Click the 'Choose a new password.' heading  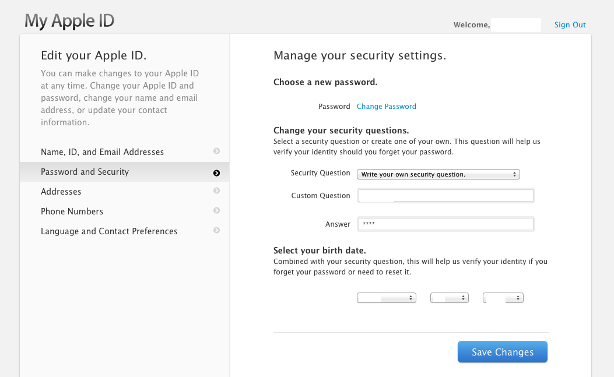pyautogui.click(x=325, y=82)
